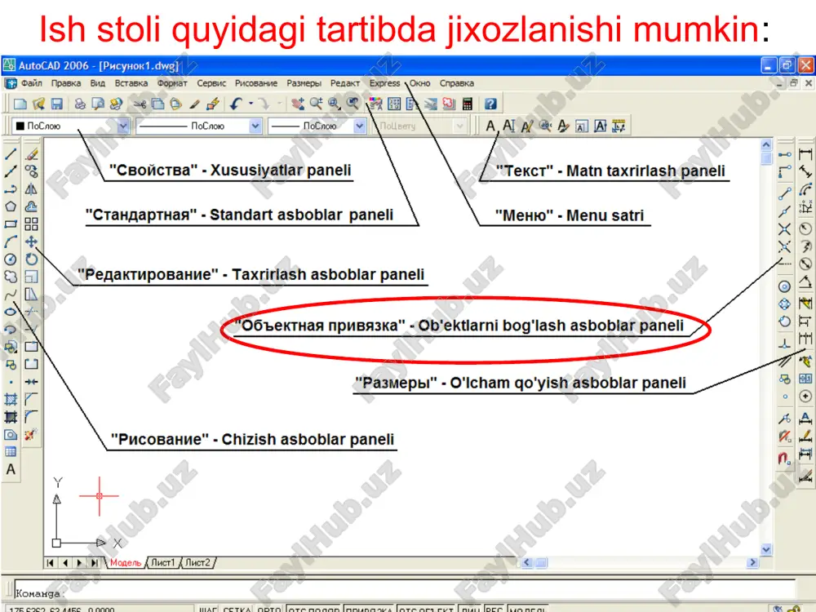Toggle the МОДЕЛЬ status bar button

(x=527, y=609)
